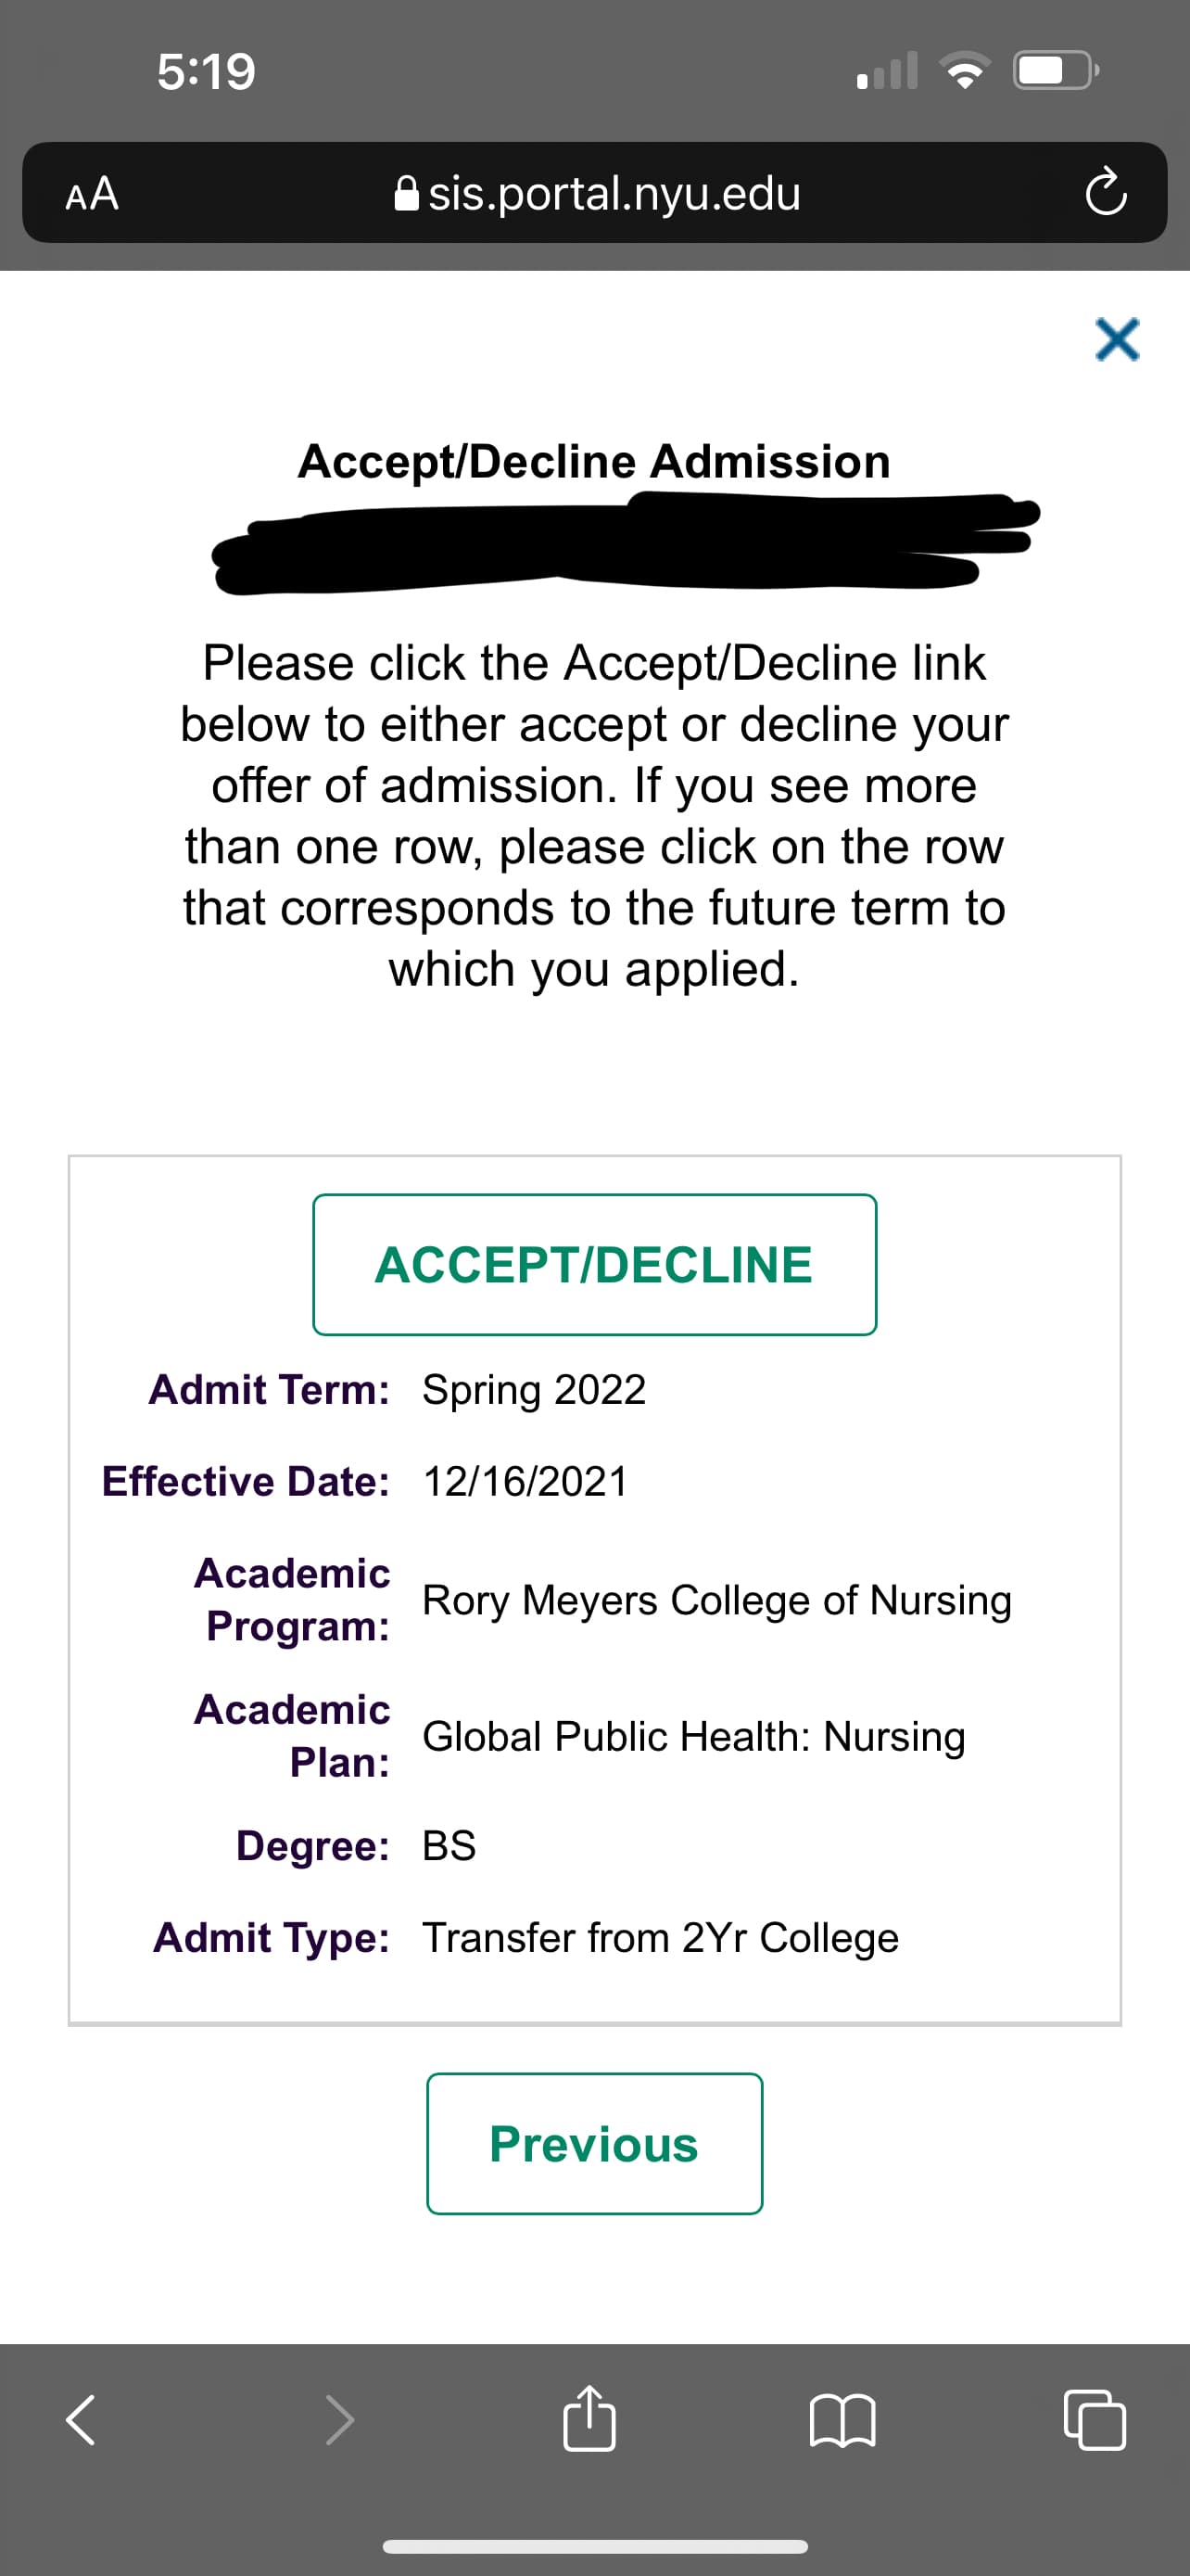Click the Rory Meyers College of Nursing text
This screenshot has width=1190, height=2576.
pyautogui.click(x=716, y=1600)
